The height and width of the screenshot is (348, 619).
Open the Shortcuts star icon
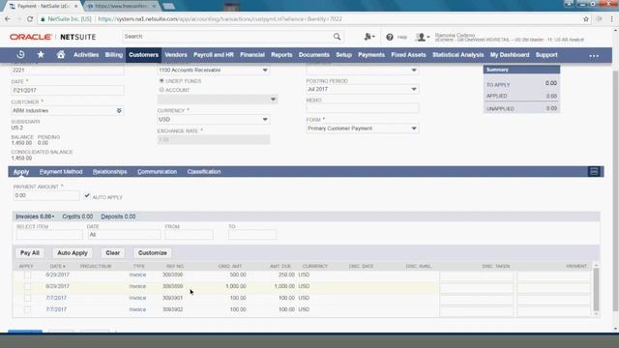[41, 55]
